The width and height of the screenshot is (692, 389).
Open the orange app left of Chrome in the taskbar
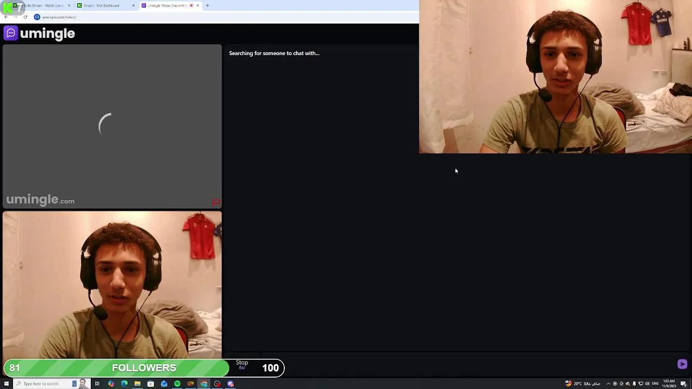[190, 384]
